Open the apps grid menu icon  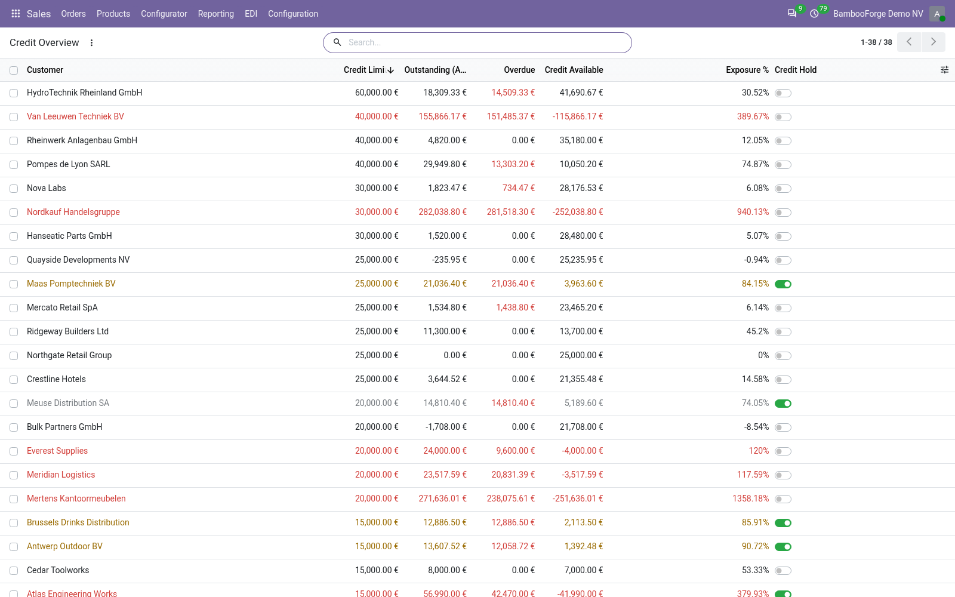pos(16,14)
